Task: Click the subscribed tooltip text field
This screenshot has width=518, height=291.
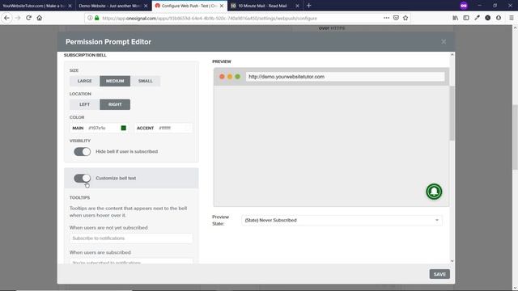Action: (x=131, y=261)
